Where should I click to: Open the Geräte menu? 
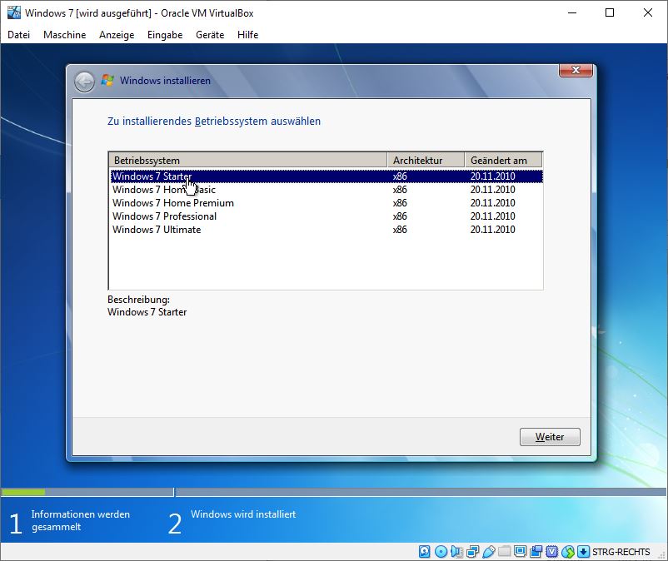pyautogui.click(x=209, y=35)
